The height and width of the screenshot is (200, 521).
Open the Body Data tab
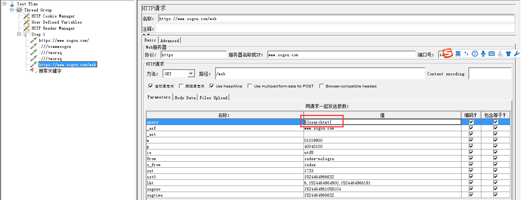click(185, 98)
